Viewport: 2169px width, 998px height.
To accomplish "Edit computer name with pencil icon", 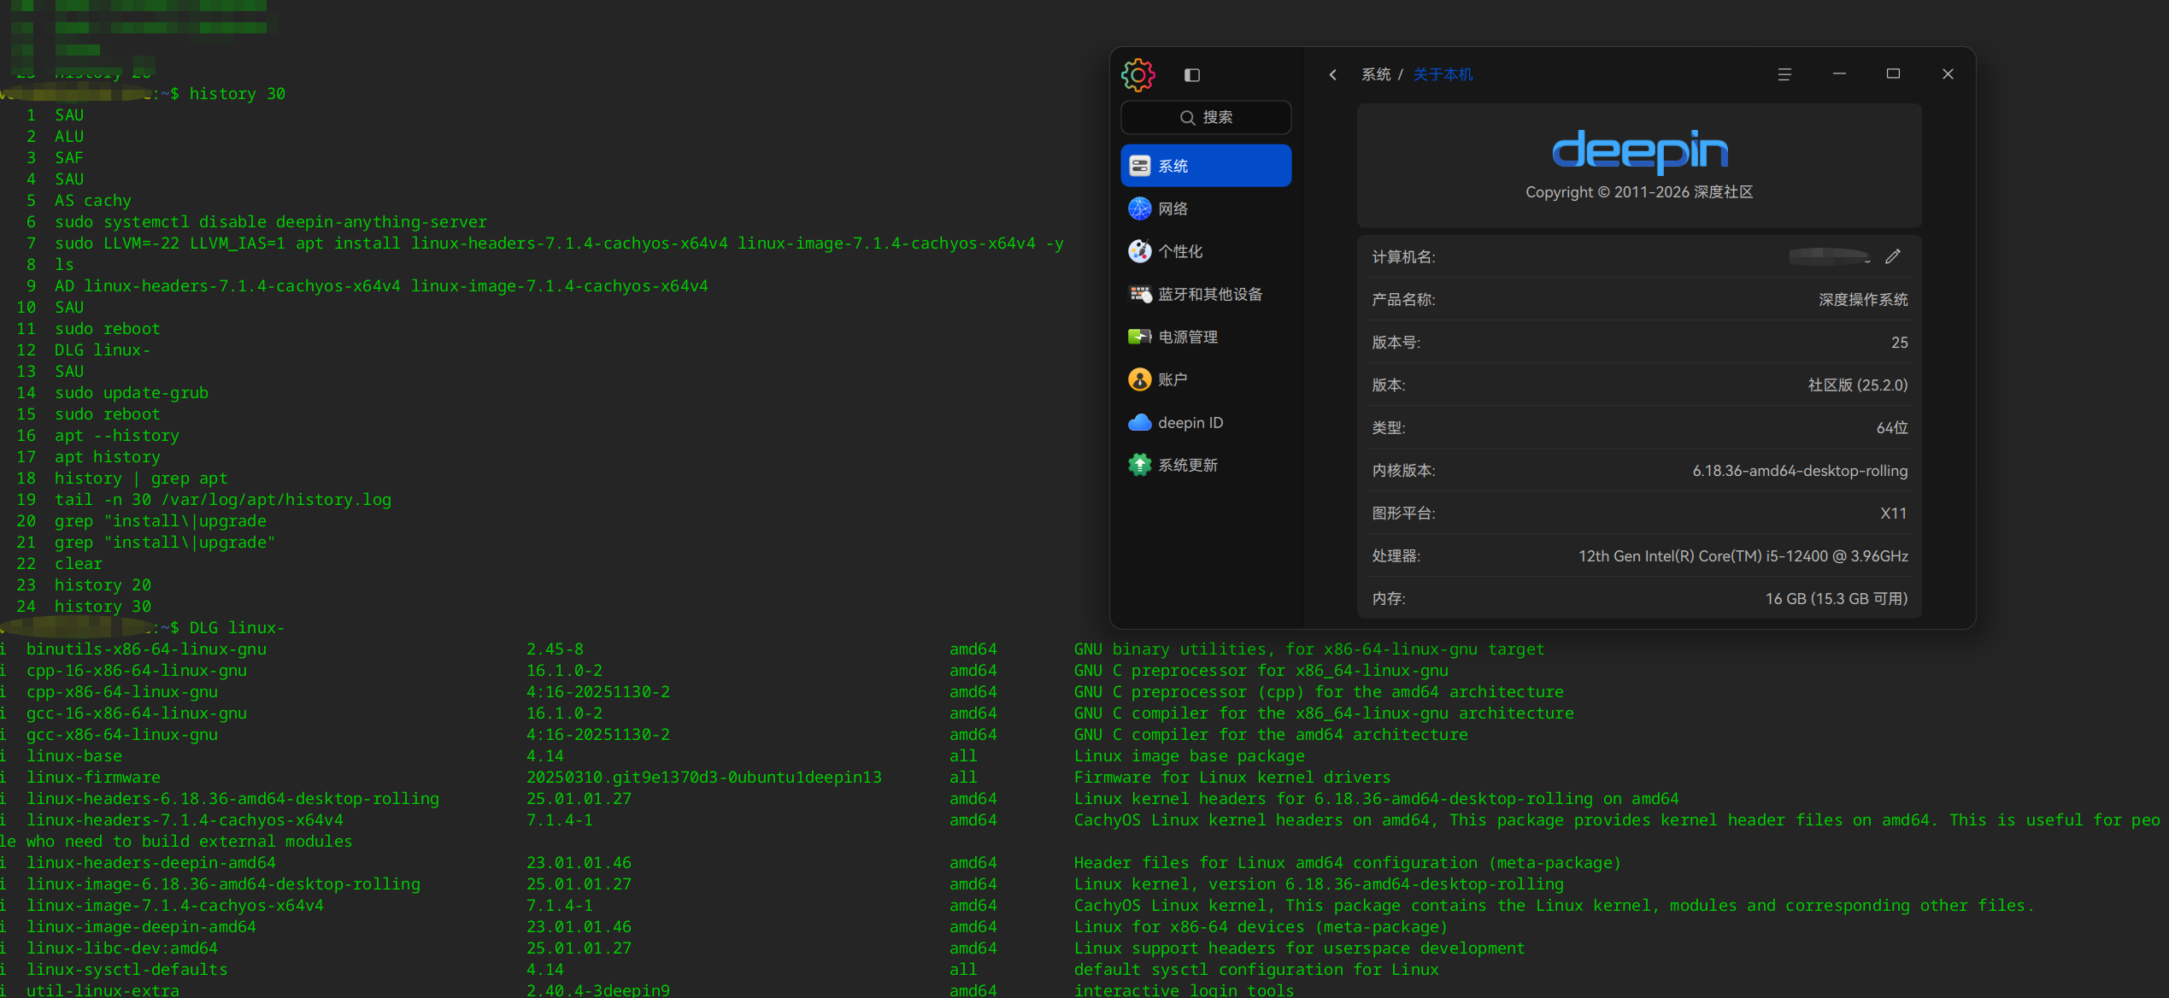I will [x=1893, y=256].
